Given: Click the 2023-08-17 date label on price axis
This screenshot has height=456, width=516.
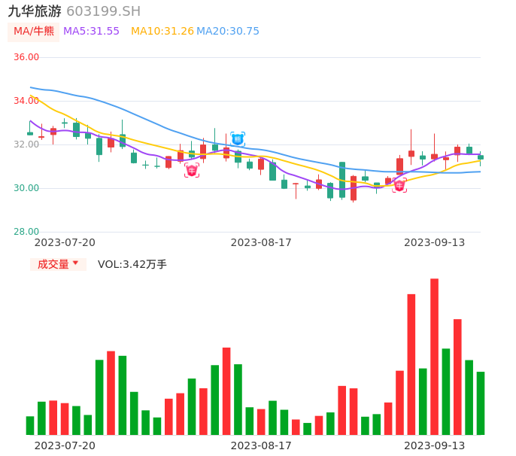Looking at the screenshot, I should tap(261, 242).
